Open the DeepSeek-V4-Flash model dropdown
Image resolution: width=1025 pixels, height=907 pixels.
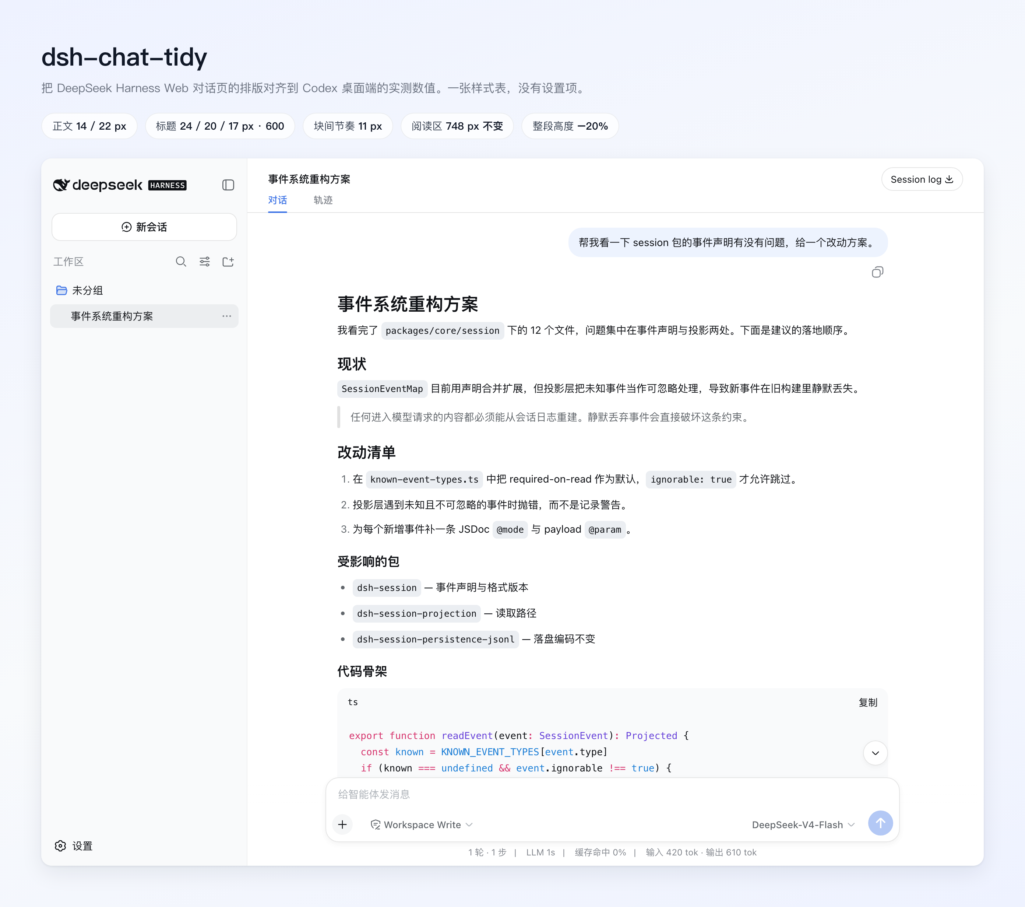click(803, 825)
